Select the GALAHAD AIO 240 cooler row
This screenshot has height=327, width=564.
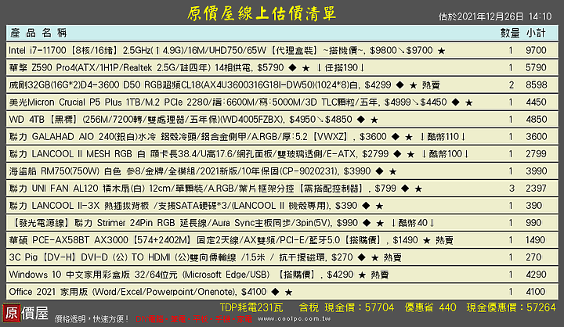click(282, 137)
